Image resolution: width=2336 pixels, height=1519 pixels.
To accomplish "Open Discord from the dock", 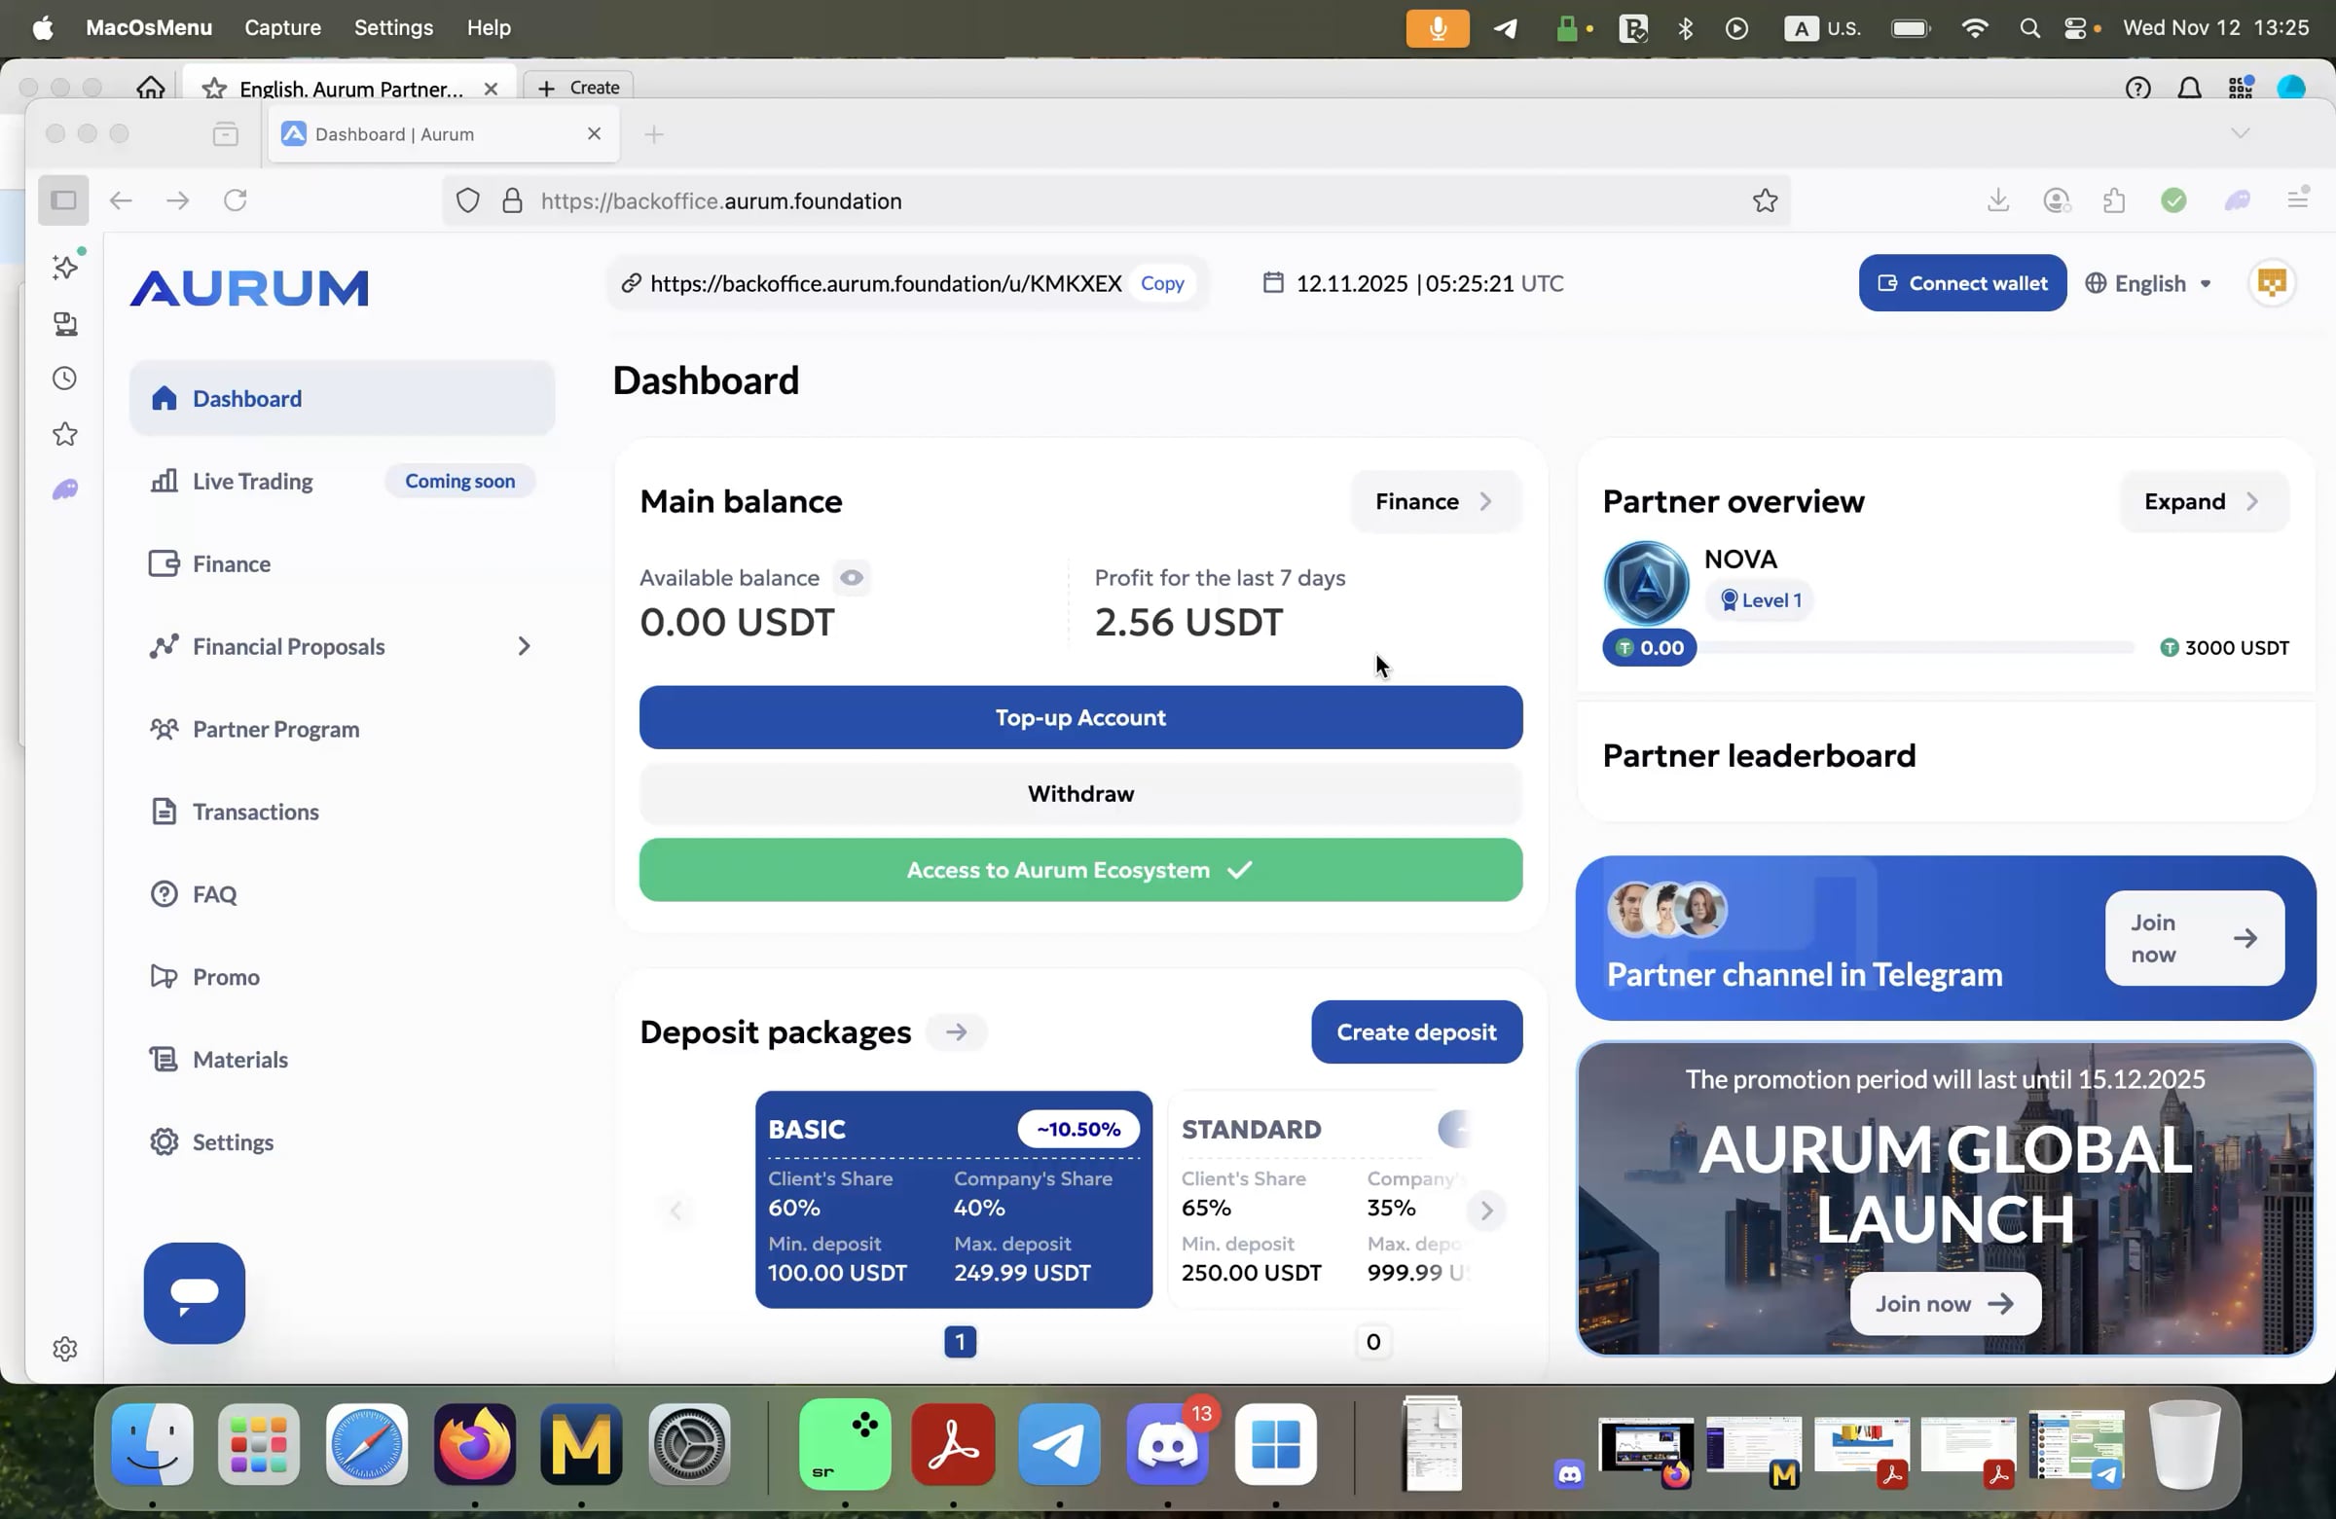I will point(1167,1444).
